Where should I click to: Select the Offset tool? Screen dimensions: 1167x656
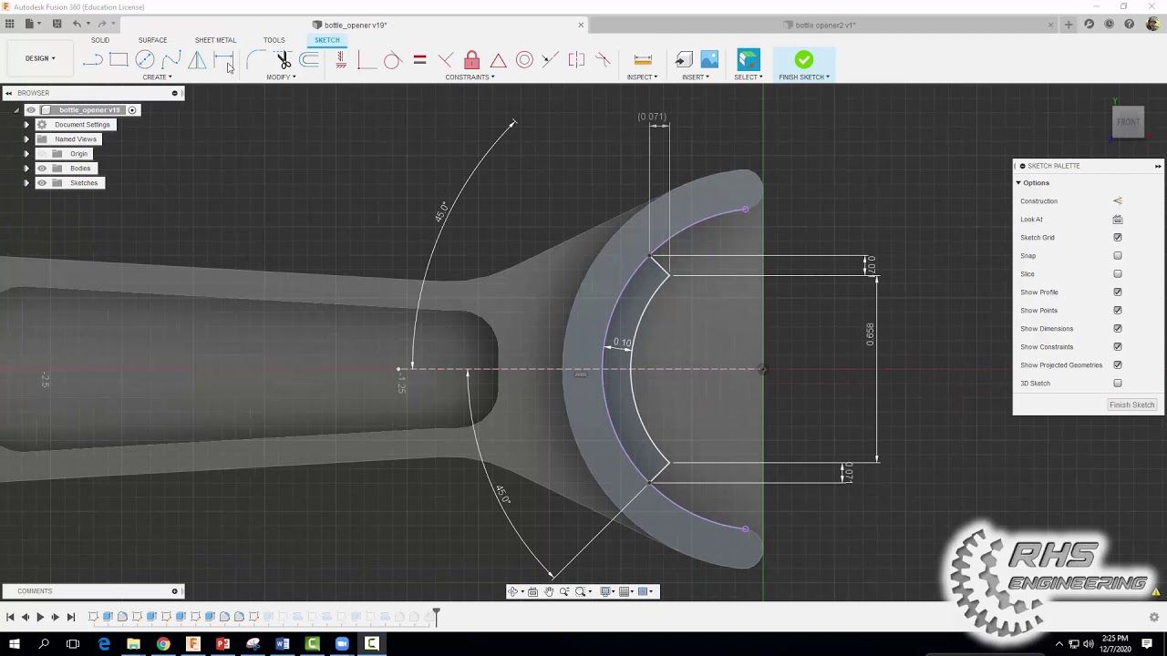tap(309, 60)
